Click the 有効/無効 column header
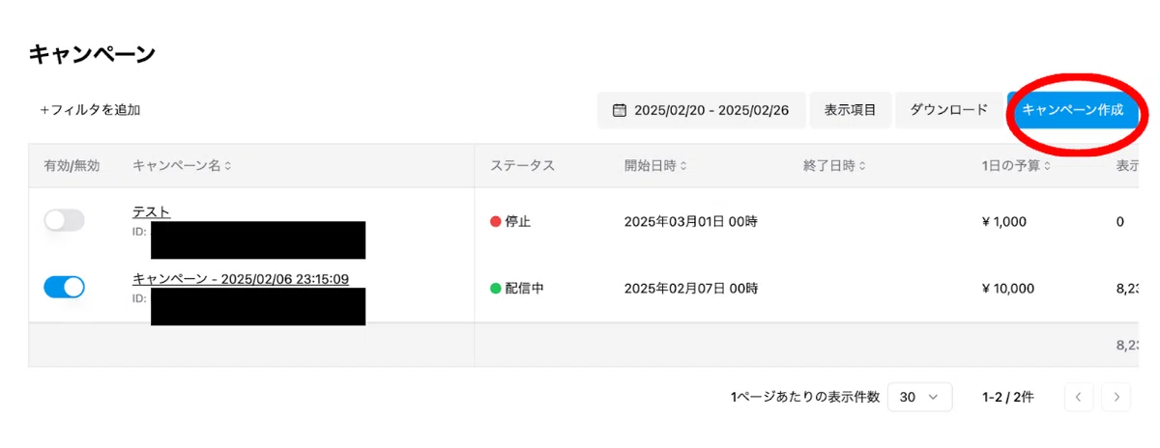 tap(72, 166)
